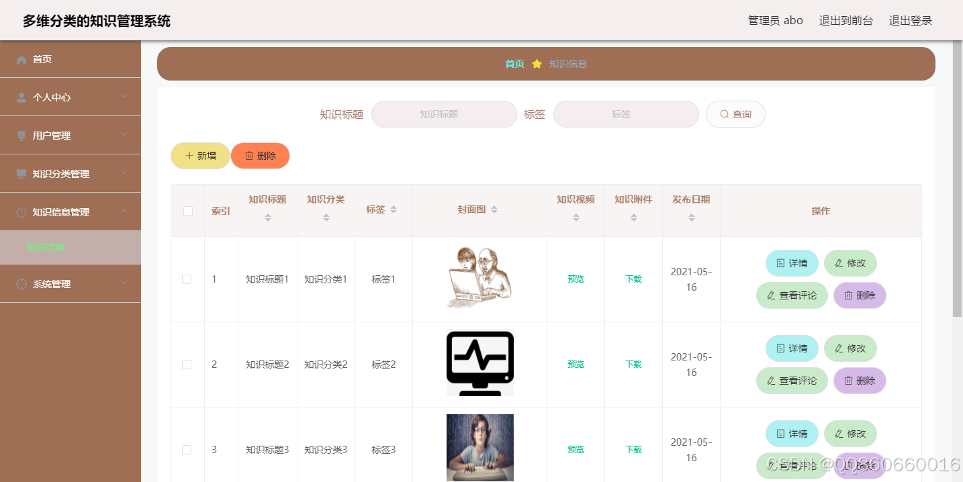Click the person icon beside 个人中心
This screenshot has width=963, height=482.
pos(21,97)
